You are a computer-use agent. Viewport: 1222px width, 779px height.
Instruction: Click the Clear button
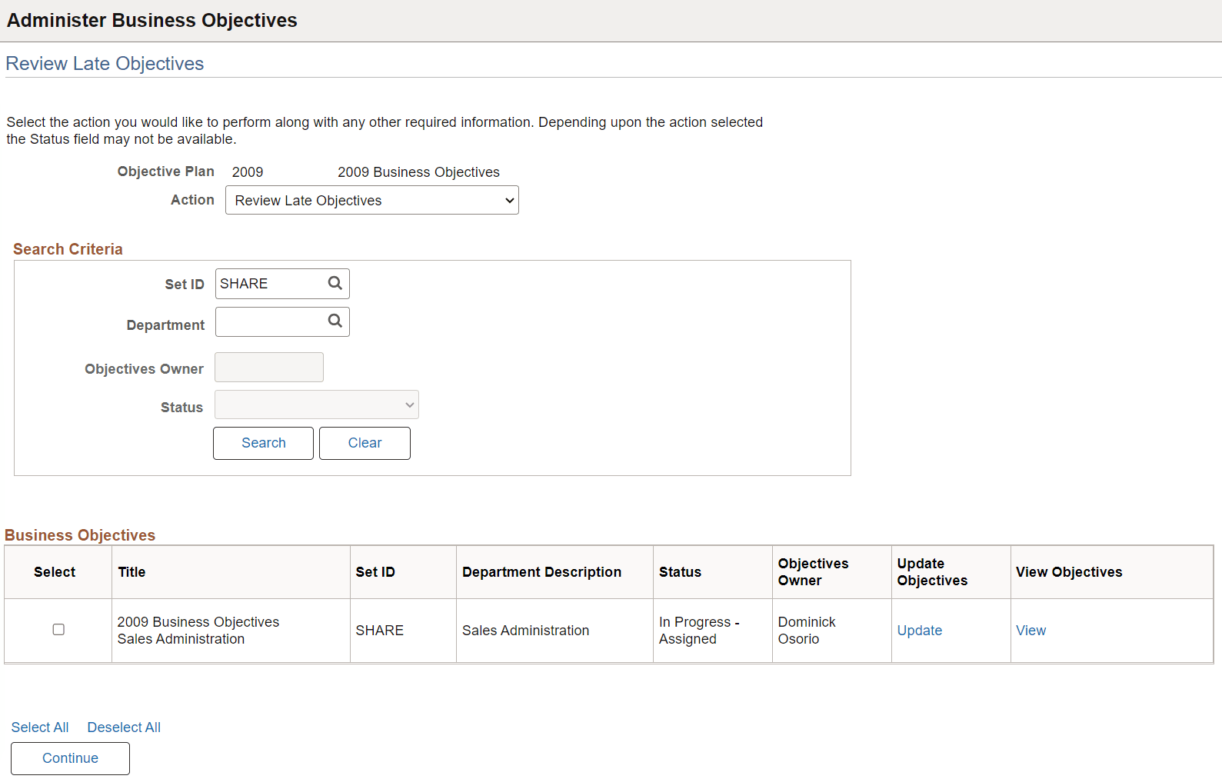pyautogui.click(x=365, y=443)
